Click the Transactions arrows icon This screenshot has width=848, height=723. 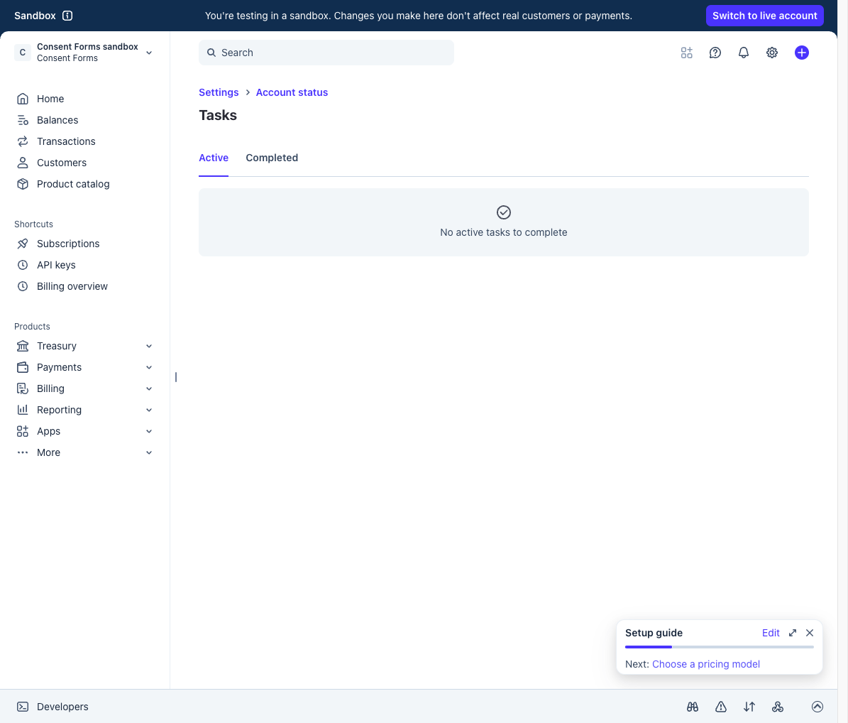tap(23, 141)
